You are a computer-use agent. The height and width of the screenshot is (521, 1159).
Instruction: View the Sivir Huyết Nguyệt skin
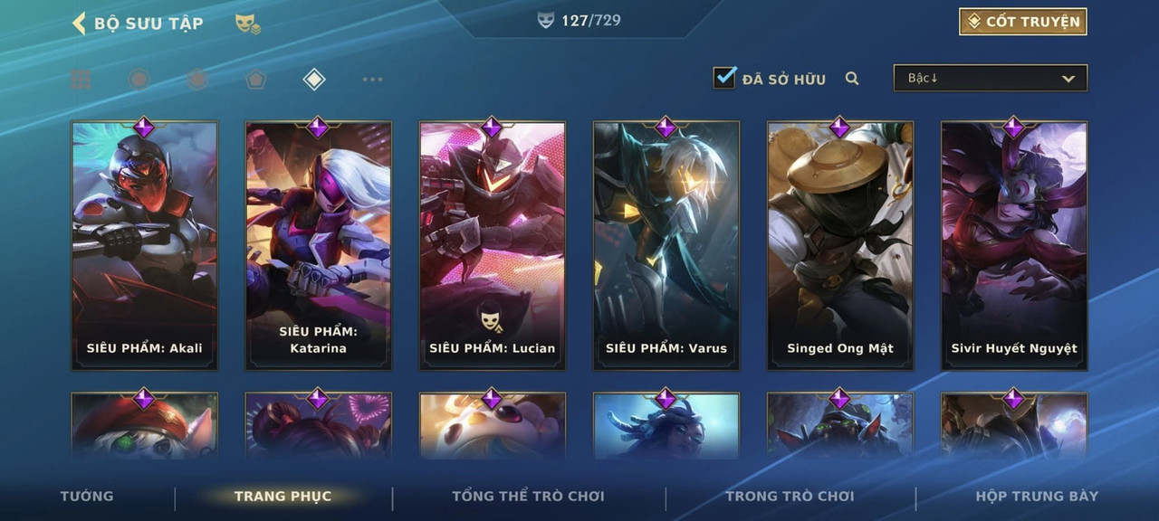pyautogui.click(x=1014, y=245)
